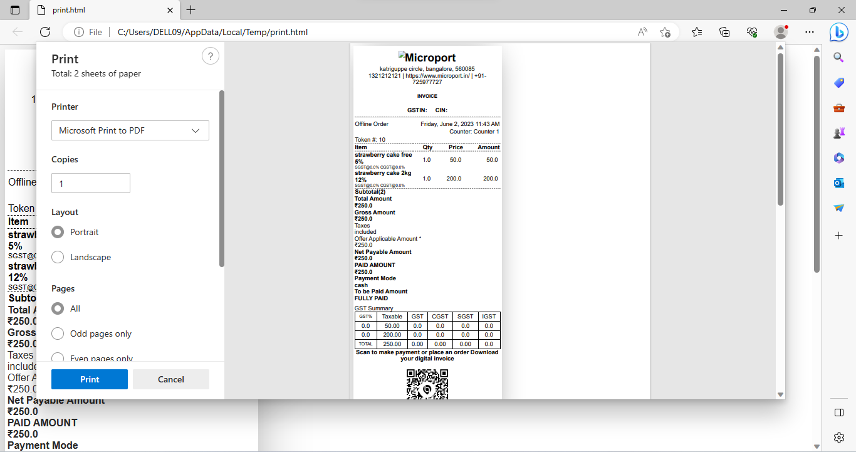Image resolution: width=856 pixels, height=452 pixels.
Task: Open a new browser tab
Action: [191, 10]
